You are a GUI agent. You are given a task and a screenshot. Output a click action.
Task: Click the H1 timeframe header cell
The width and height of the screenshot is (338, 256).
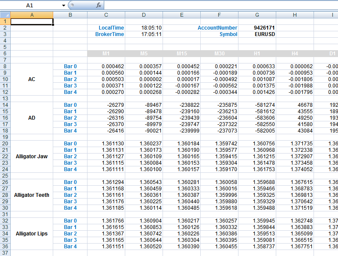[x=257, y=54]
